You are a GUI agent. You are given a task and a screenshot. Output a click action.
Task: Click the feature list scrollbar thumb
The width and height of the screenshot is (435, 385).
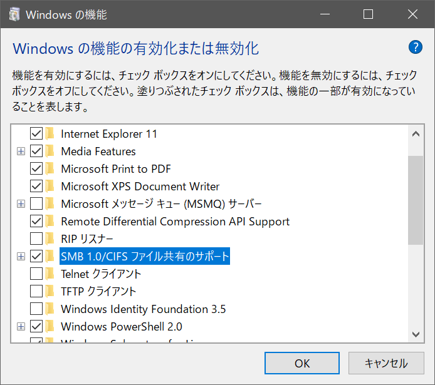tap(416, 200)
